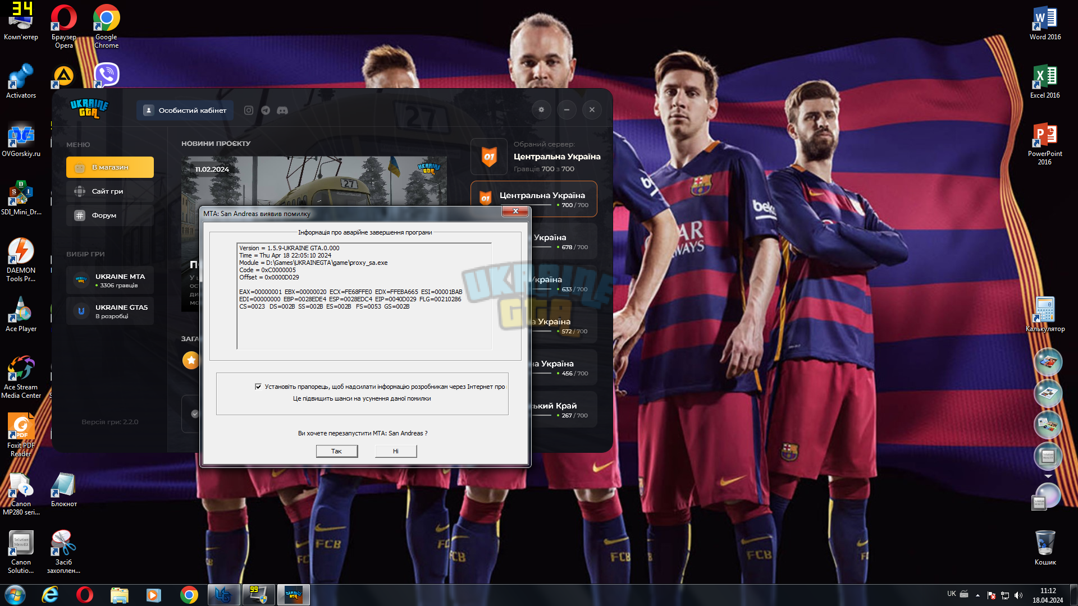Click Ні to decline restart
Viewport: 1078px width, 606px height.
click(396, 451)
